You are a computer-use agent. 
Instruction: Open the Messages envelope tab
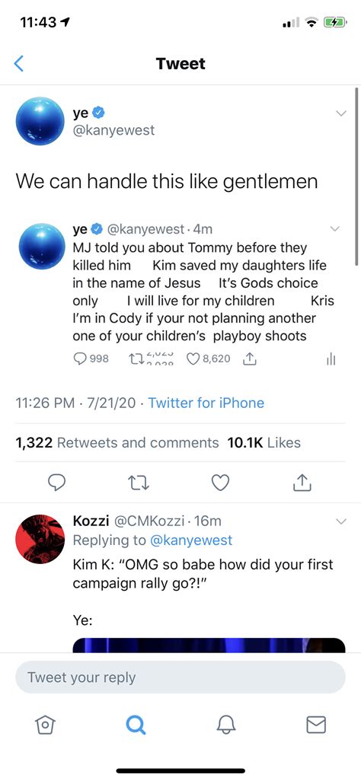point(315,725)
